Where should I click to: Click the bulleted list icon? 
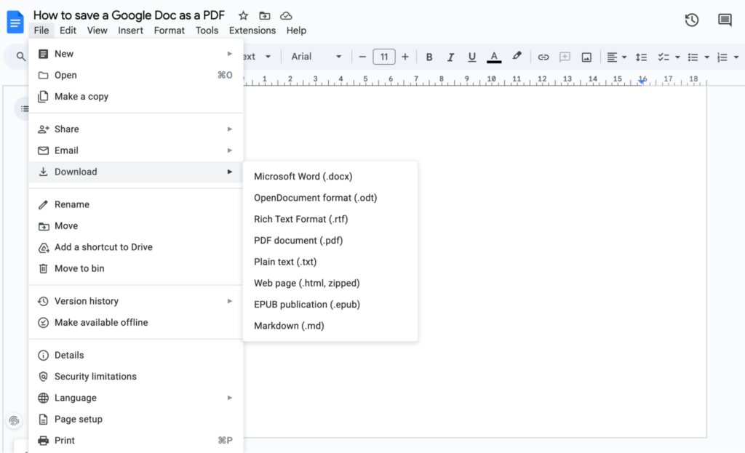tap(693, 57)
